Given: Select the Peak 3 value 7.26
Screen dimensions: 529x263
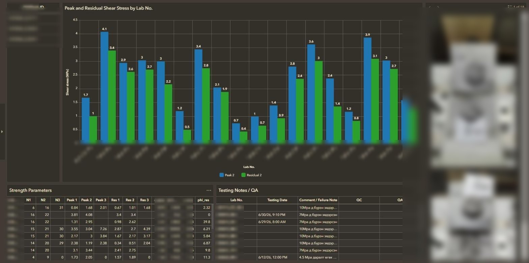Looking at the screenshot, I should [x=103, y=229].
